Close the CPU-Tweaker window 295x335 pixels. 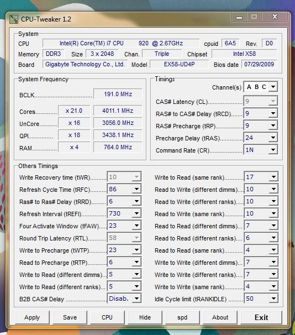(275, 17)
